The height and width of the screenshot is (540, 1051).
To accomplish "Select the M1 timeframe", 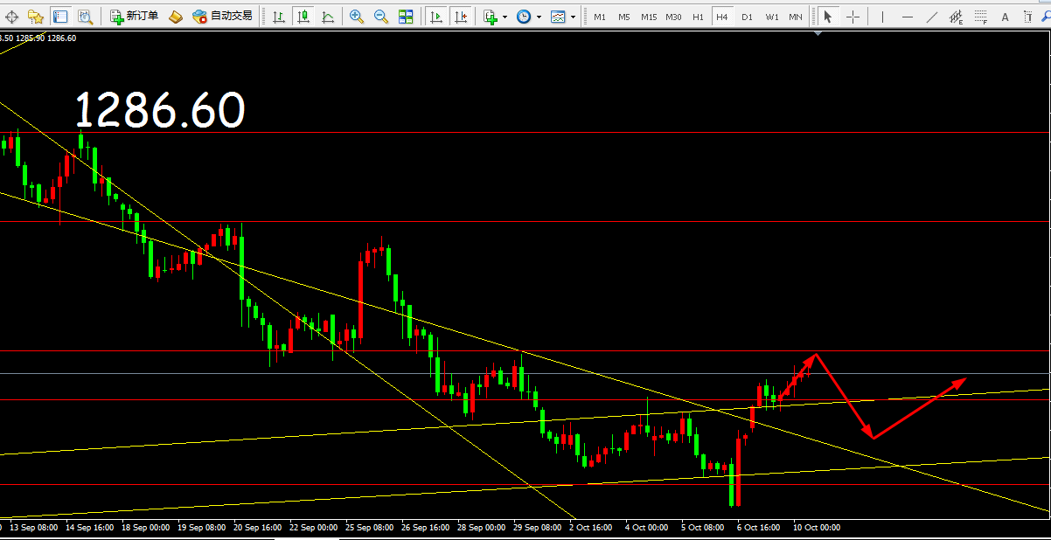I will coord(599,17).
